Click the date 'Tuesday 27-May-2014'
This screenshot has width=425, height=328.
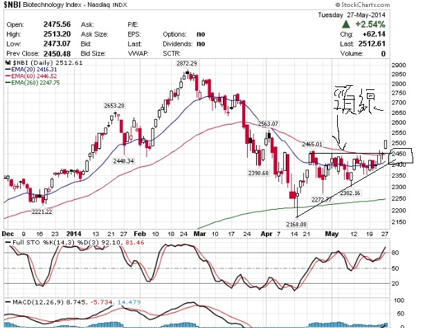point(352,15)
